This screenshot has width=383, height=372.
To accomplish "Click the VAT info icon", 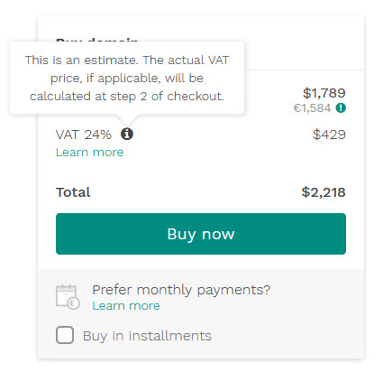I will (127, 134).
